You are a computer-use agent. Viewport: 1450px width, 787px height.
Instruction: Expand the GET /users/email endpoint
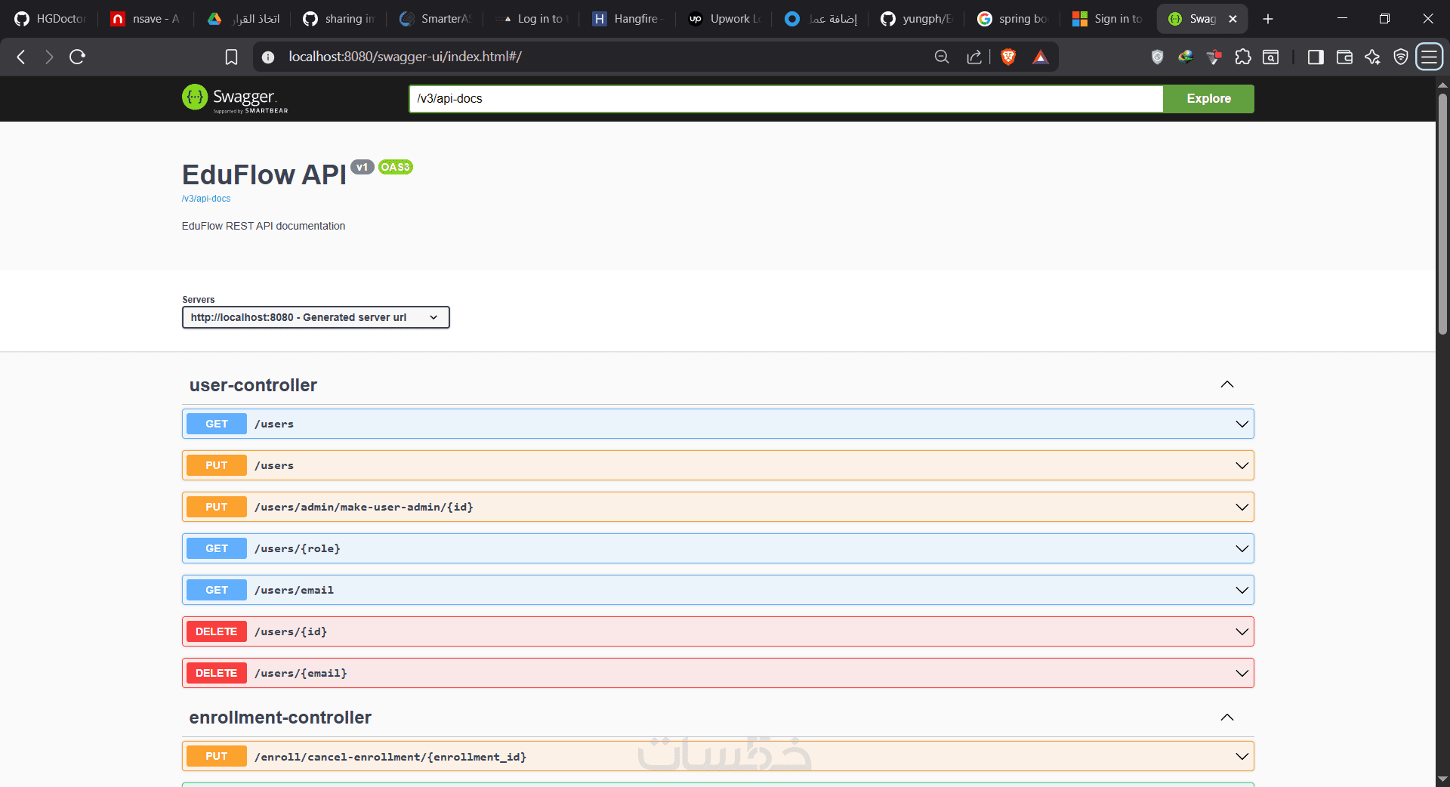(717, 590)
